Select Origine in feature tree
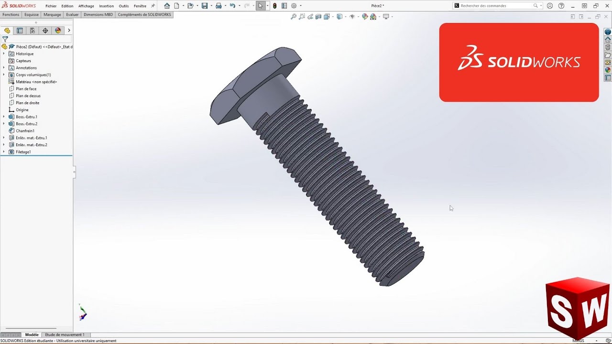This screenshot has height=344, width=612. click(x=22, y=110)
